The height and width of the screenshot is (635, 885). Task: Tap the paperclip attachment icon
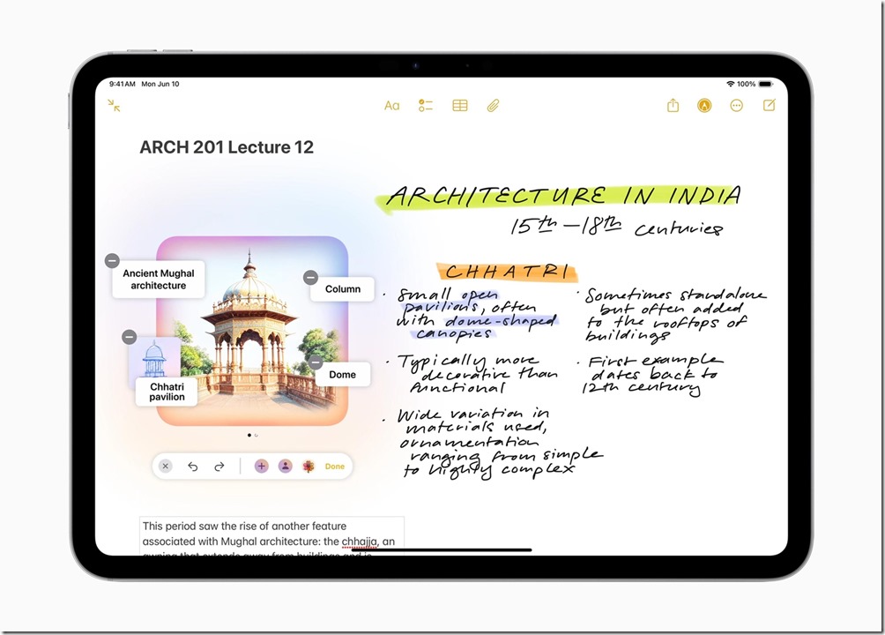tap(493, 106)
